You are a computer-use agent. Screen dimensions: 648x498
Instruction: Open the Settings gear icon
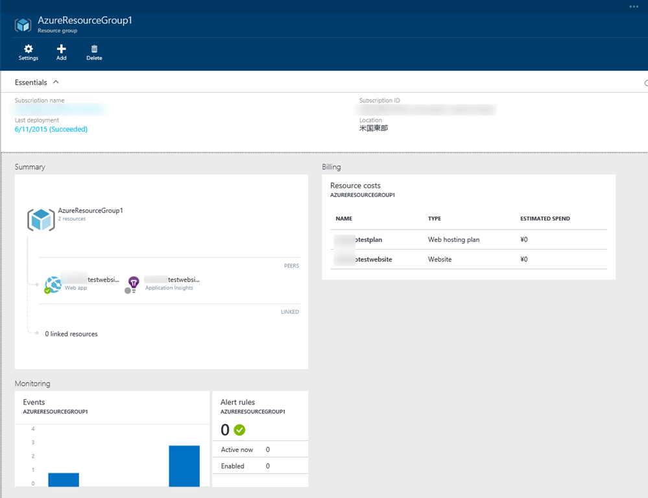28,49
